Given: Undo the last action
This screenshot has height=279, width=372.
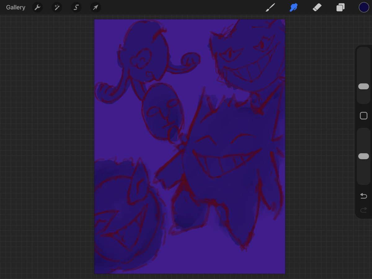Looking at the screenshot, I should click(x=364, y=196).
